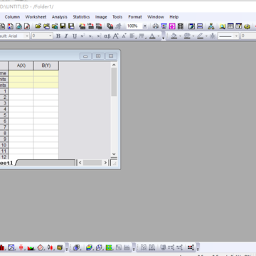Open the fill color bucket dropdown

180,36
